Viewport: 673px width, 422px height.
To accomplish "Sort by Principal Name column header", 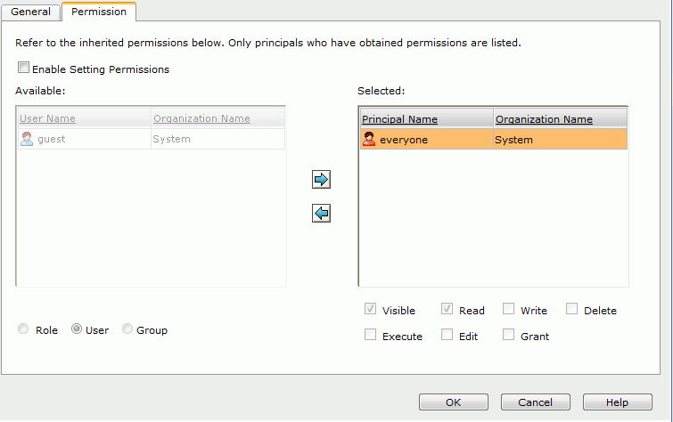I will 399,119.
